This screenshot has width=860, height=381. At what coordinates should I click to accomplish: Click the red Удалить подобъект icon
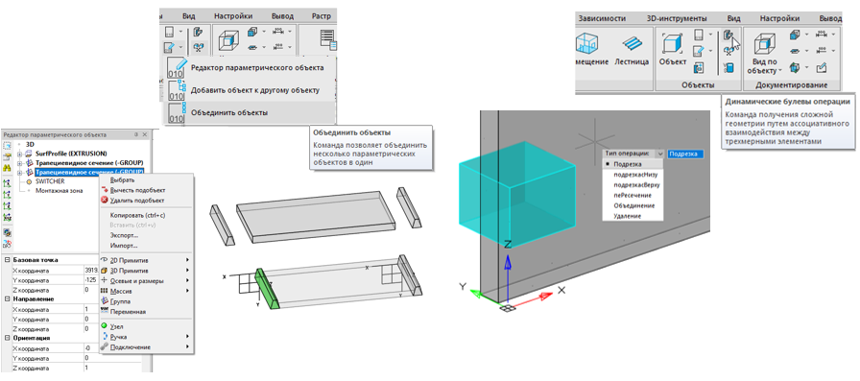coord(105,200)
